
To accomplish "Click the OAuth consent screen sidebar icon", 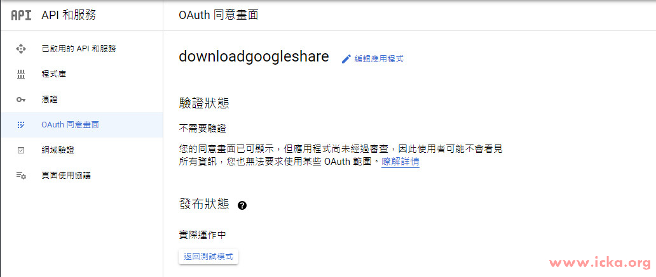I will point(21,125).
